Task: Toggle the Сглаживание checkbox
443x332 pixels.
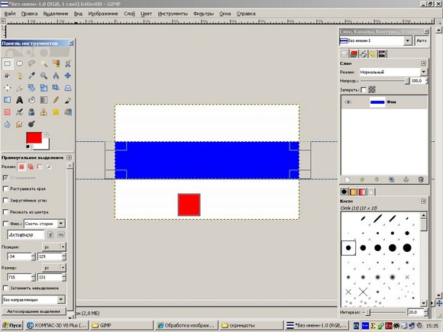Action: click(x=5, y=178)
